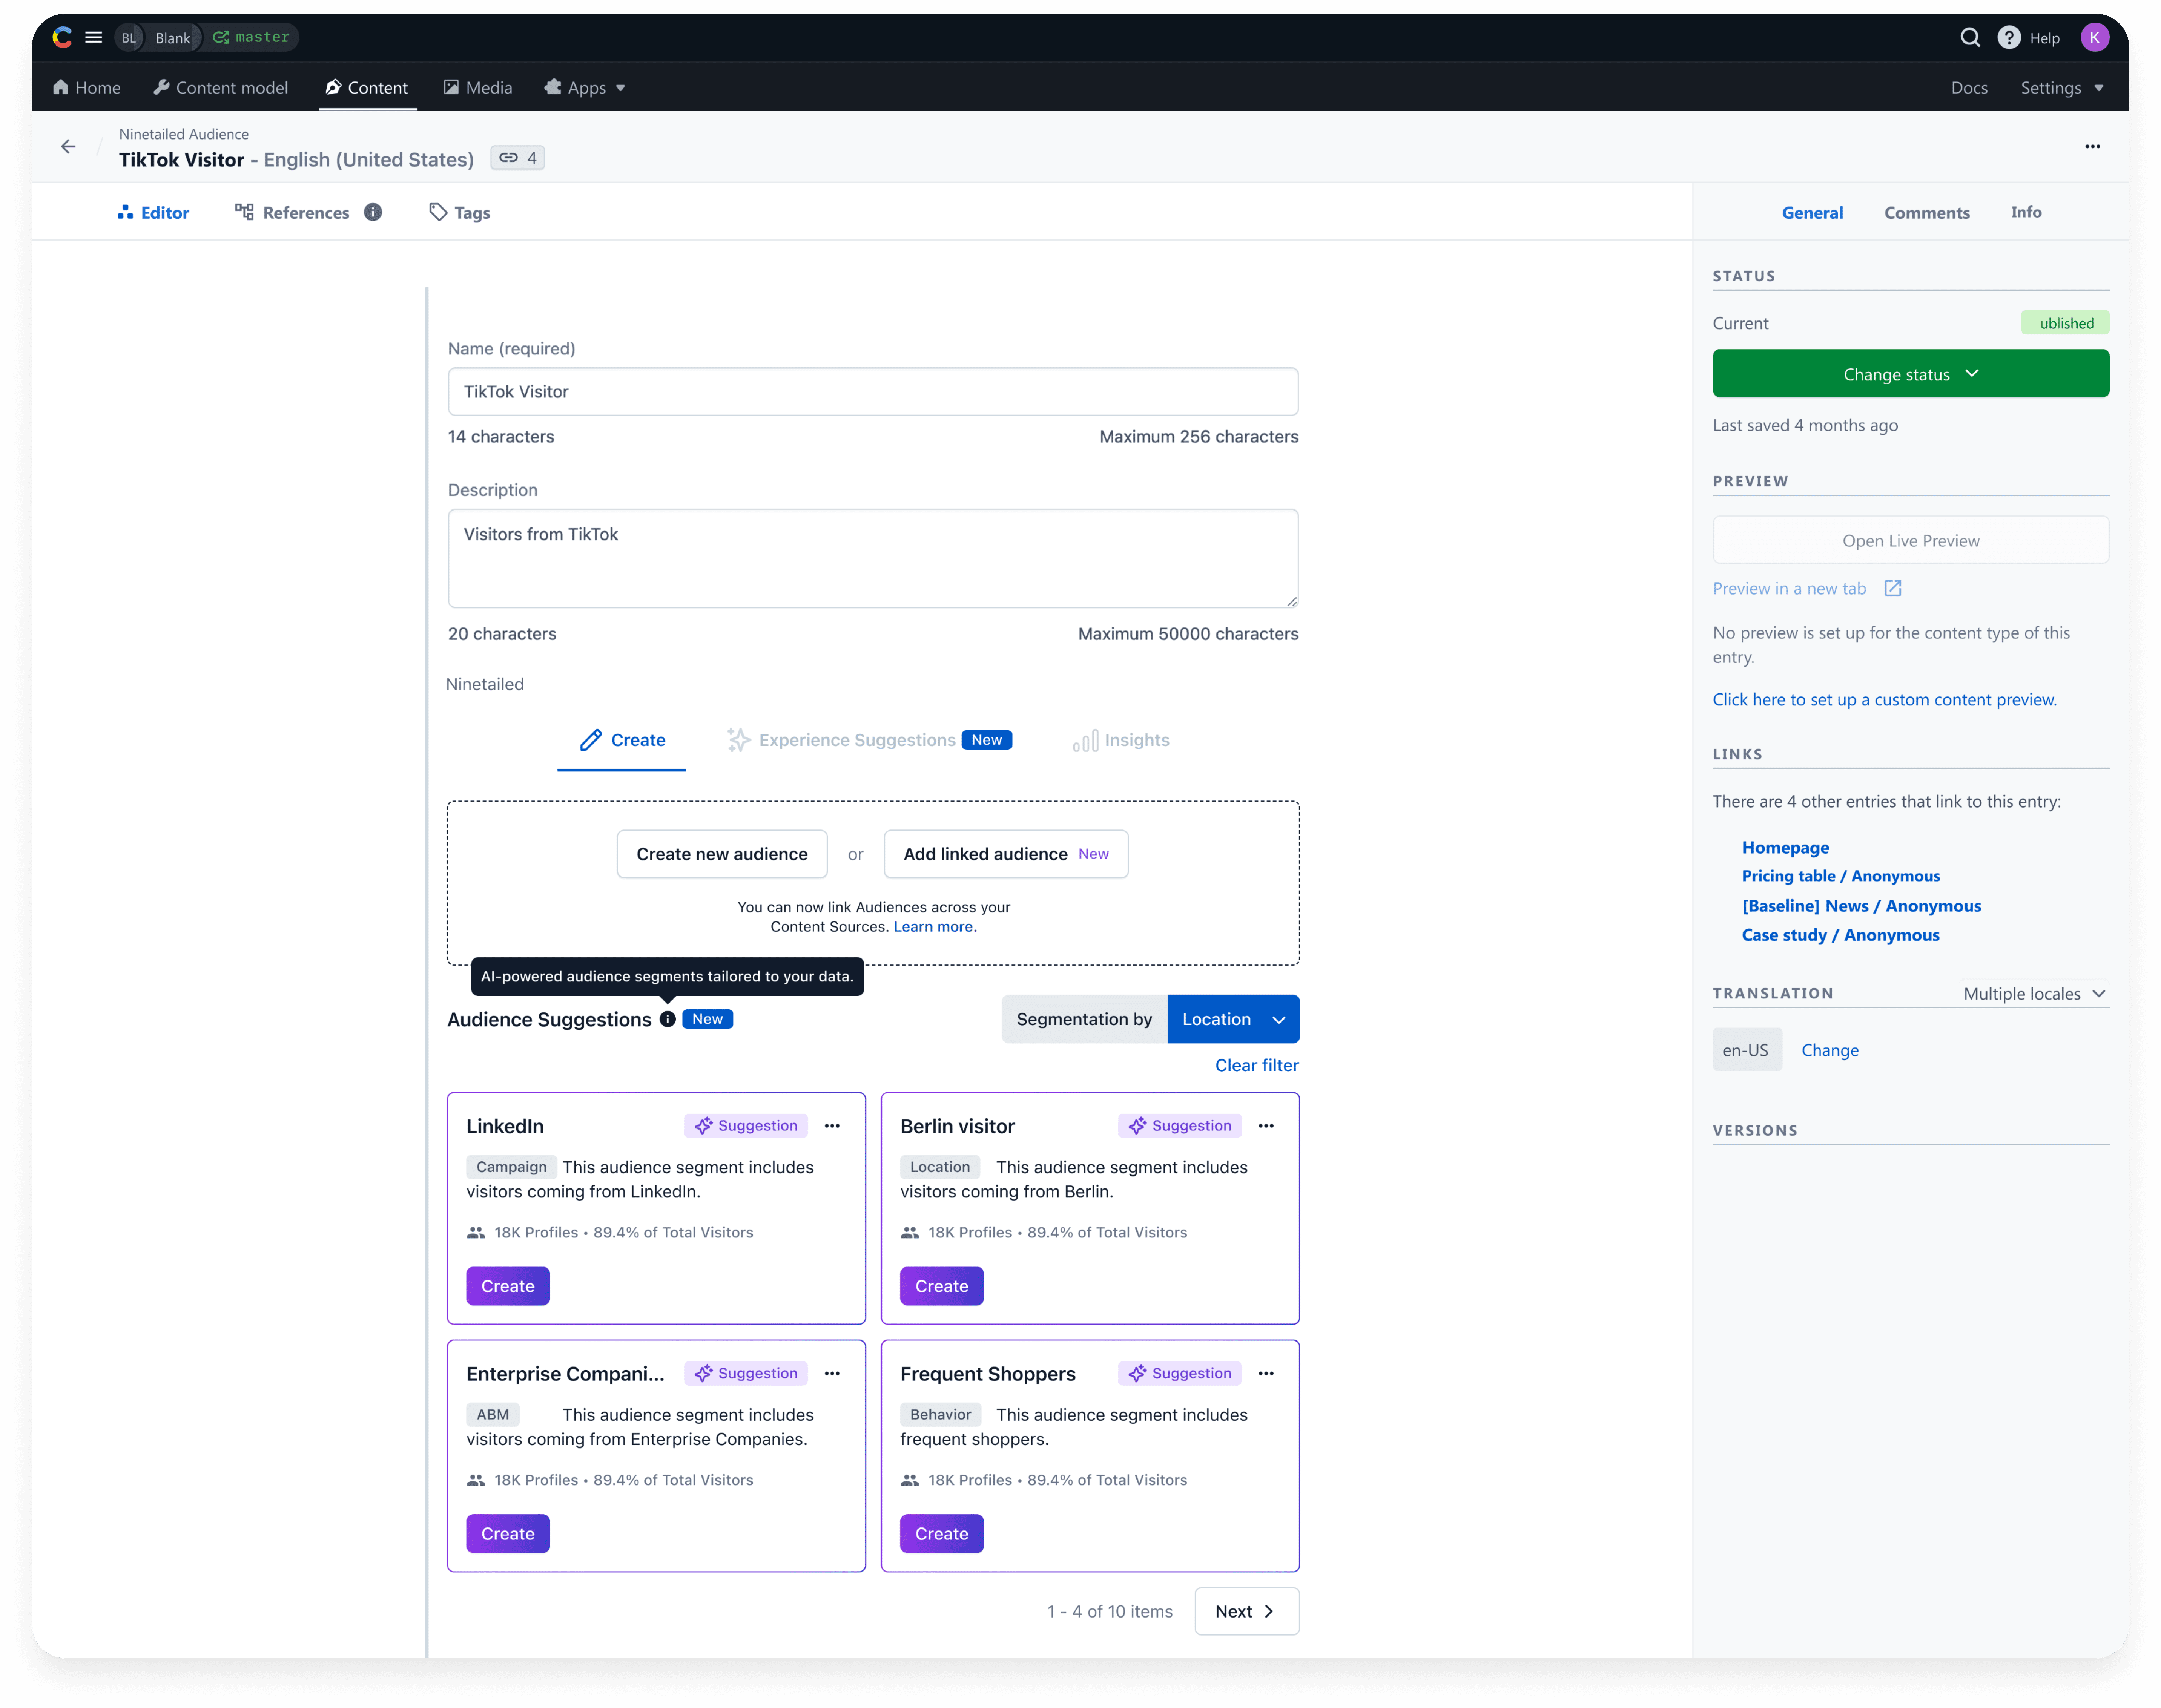Screen dimensions: 2161x1708
Task: Open the Preview in new tab icon
Action: (x=1892, y=588)
